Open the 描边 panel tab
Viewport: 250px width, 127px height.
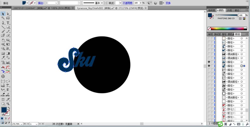237,10
